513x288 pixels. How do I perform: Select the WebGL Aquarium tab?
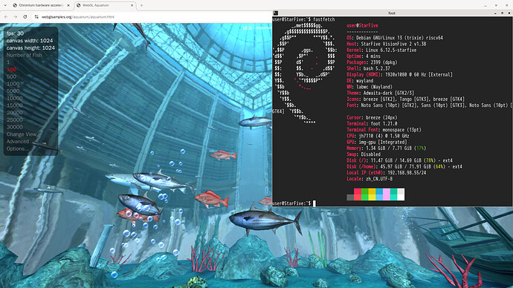(x=105, y=5)
